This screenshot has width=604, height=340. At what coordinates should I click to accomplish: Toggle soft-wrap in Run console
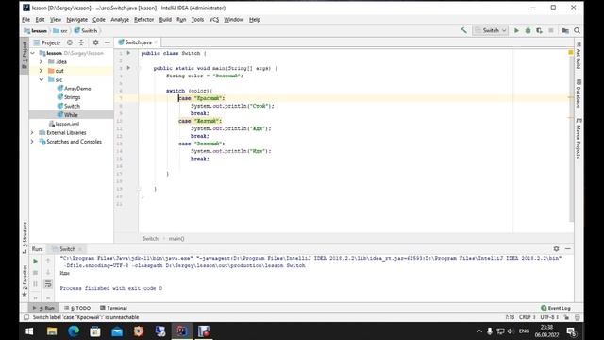coord(48,284)
